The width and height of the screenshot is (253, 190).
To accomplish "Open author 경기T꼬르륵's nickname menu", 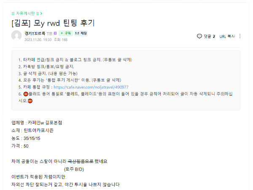I will pos(35,33).
